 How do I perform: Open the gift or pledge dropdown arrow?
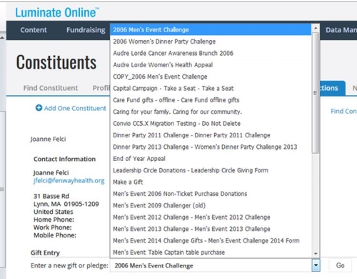(316, 265)
